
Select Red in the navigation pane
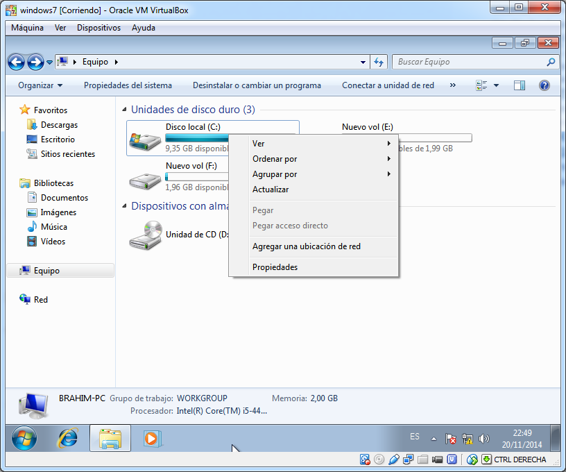pos(40,300)
